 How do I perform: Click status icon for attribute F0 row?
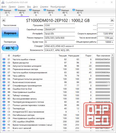click(x=4, y=125)
